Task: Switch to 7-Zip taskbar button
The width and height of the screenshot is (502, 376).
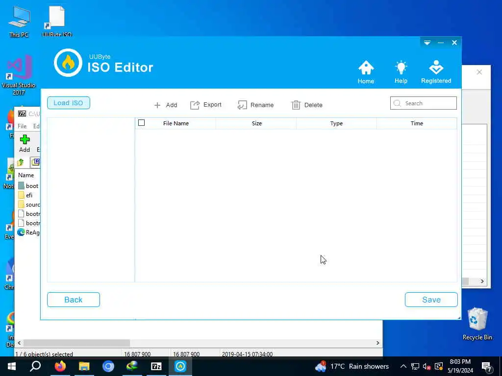Action: (156, 366)
